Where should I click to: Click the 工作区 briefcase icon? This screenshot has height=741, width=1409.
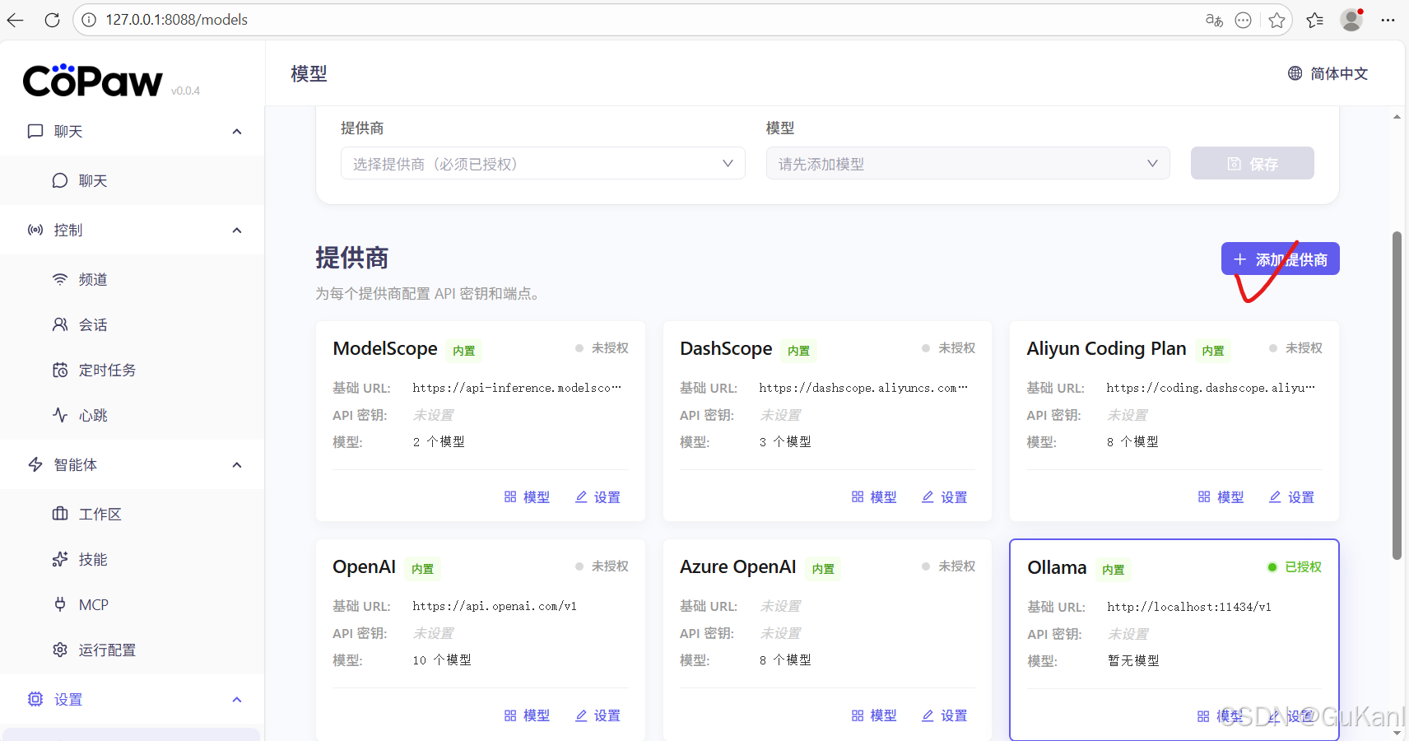tap(60, 514)
